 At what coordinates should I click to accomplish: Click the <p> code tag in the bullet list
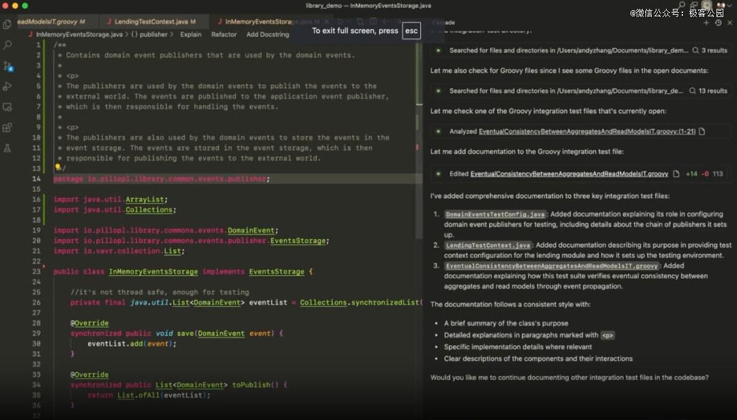pos(608,335)
